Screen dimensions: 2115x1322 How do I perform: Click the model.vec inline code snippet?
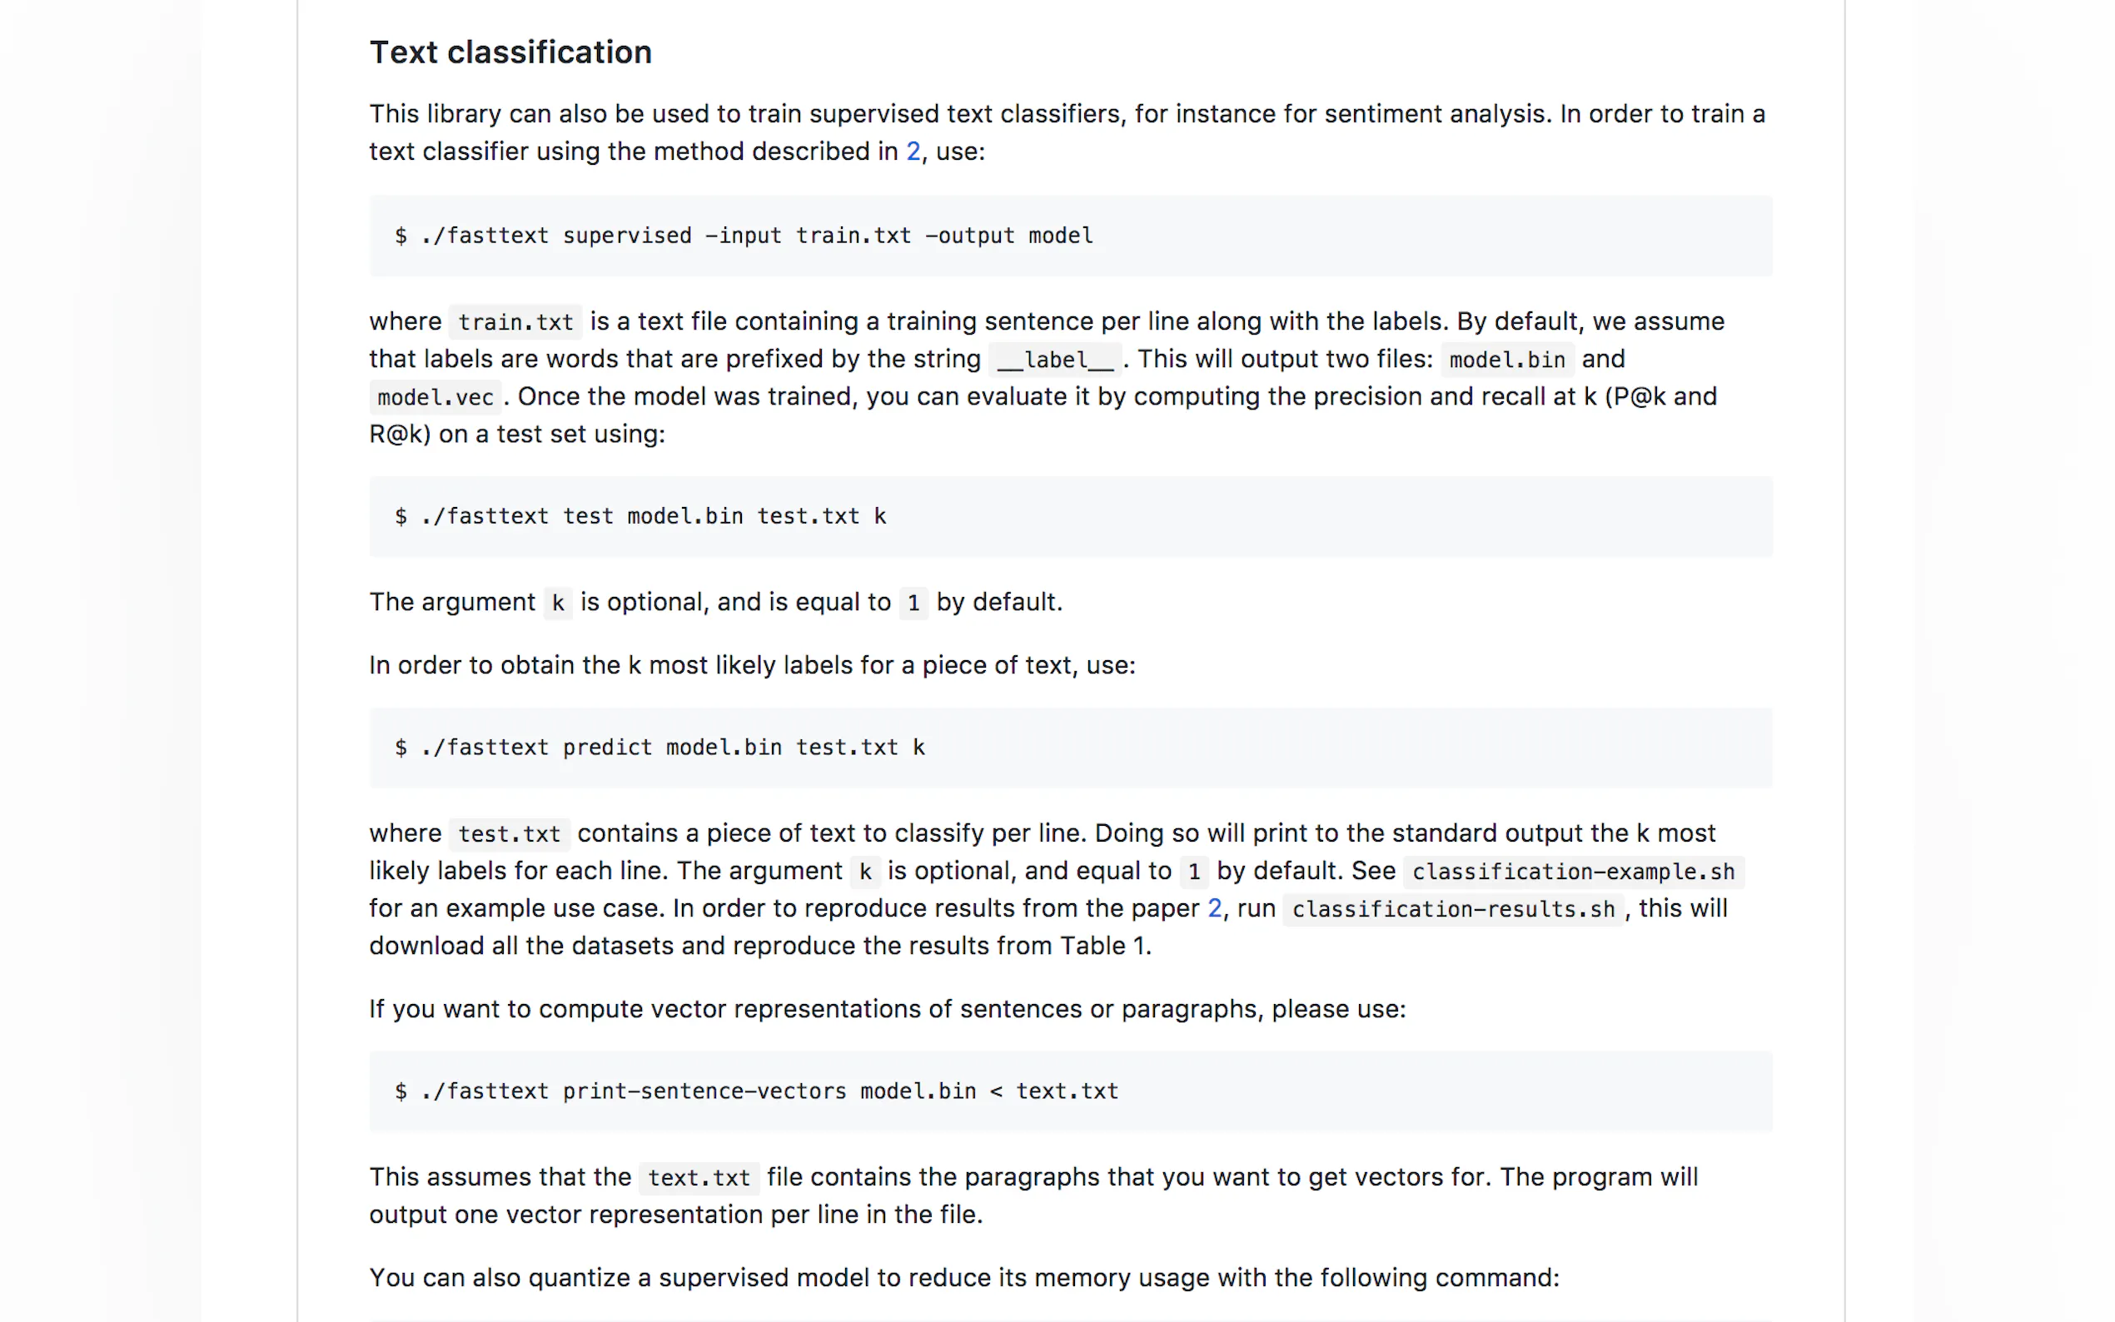(435, 397)
